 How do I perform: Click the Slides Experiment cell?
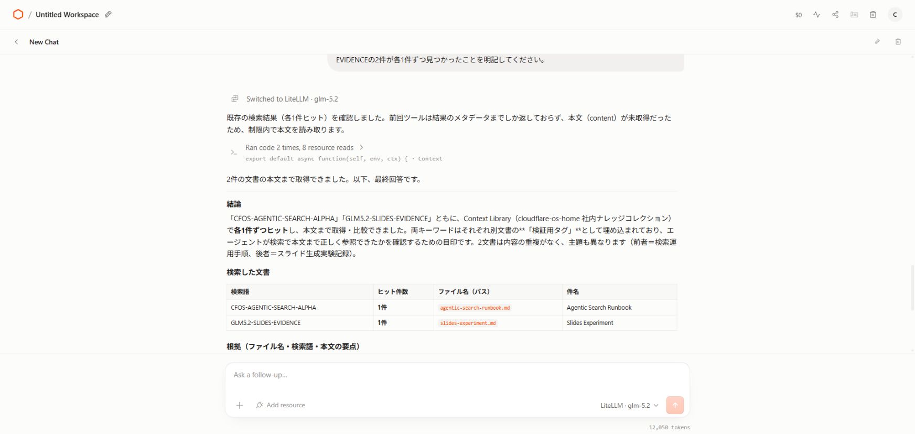619,323
